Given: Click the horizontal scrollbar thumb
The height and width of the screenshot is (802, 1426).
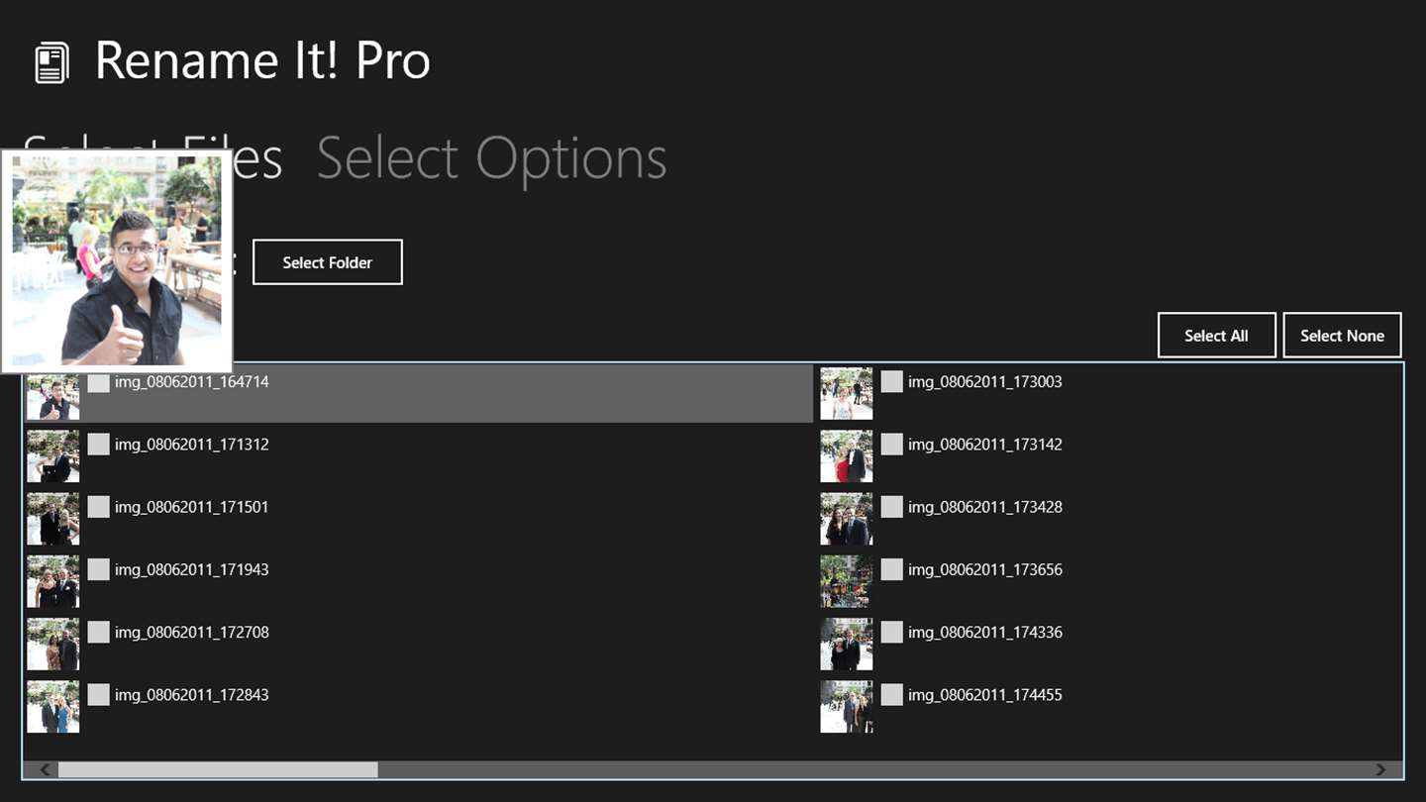Looking at the screenshot, I should point(218,769).
